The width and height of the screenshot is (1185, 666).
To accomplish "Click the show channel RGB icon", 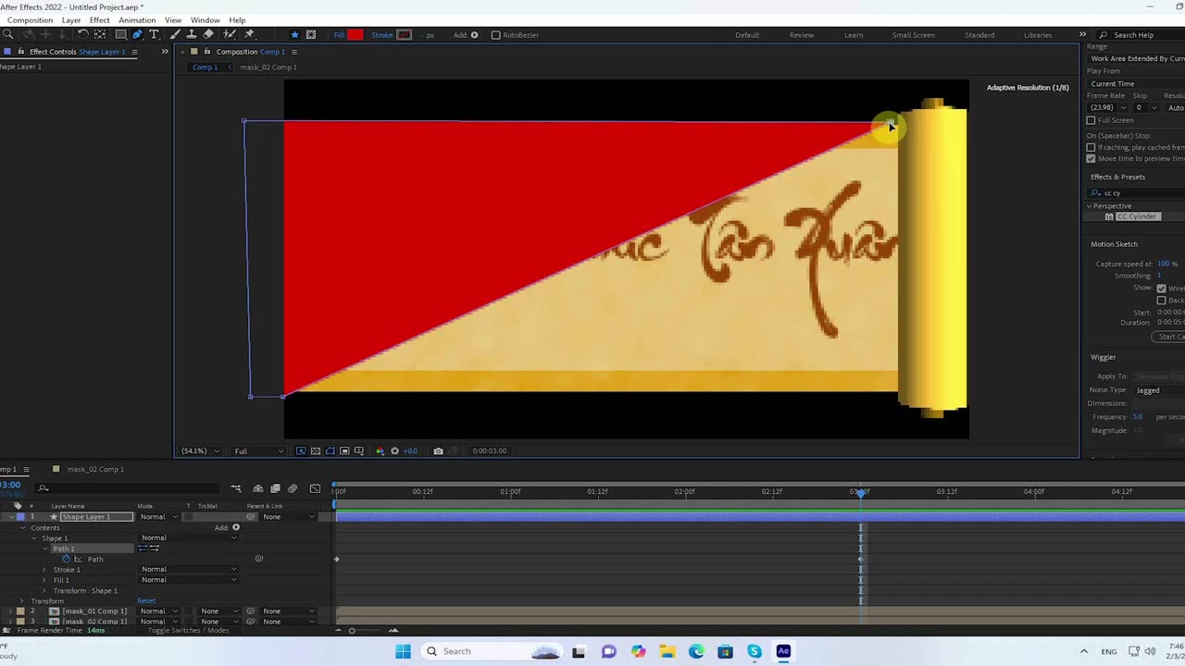I will point(380,450).
